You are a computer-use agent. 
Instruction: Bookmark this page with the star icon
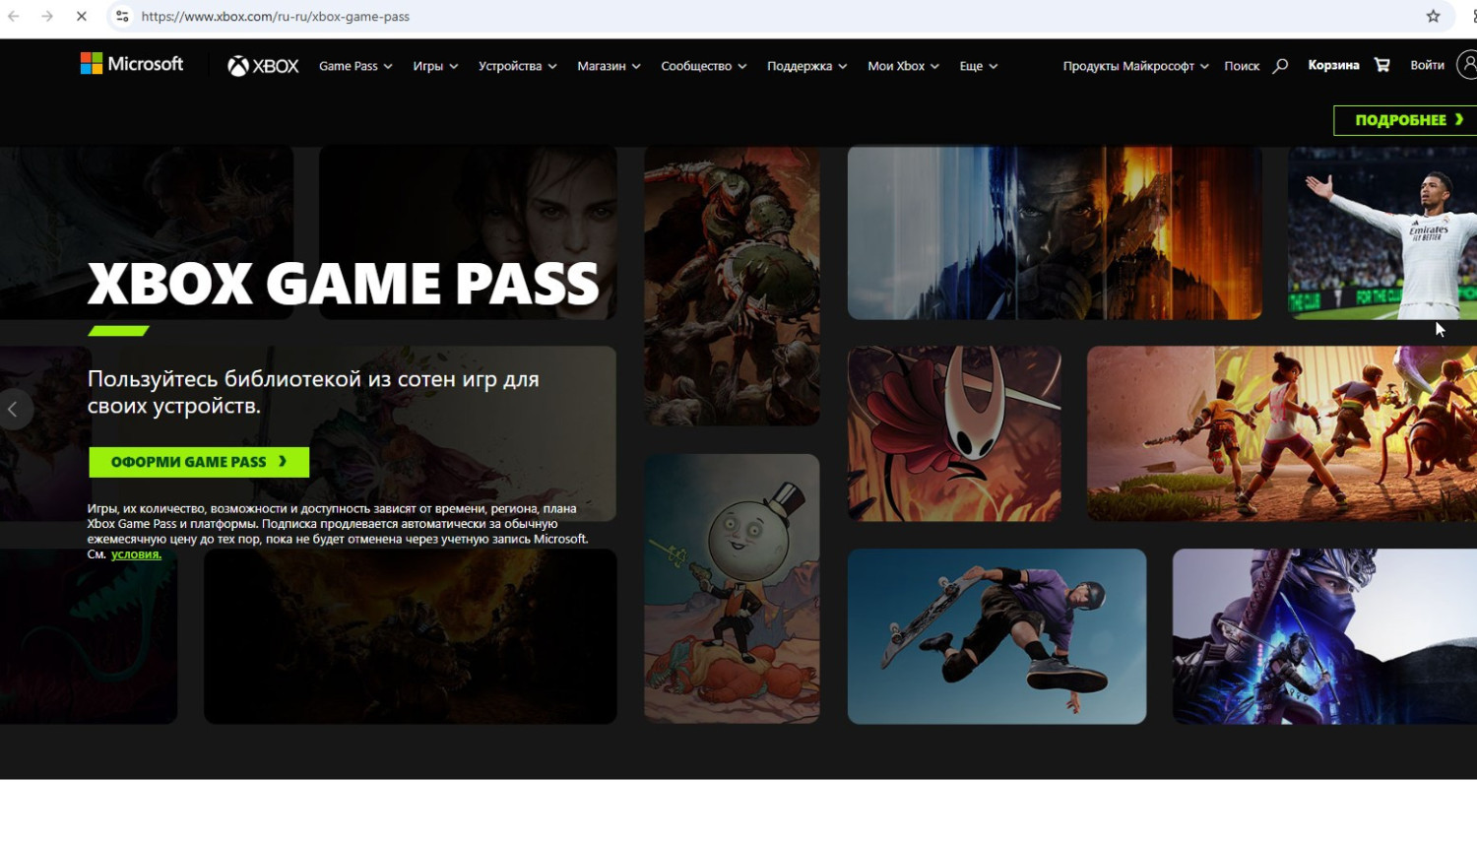tap(1433, 16)
